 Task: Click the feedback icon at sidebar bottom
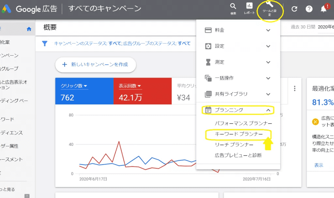[27, 196]
